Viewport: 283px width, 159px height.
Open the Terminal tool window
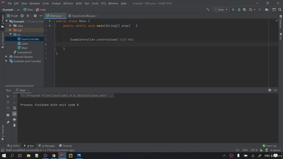pos(65,146)
